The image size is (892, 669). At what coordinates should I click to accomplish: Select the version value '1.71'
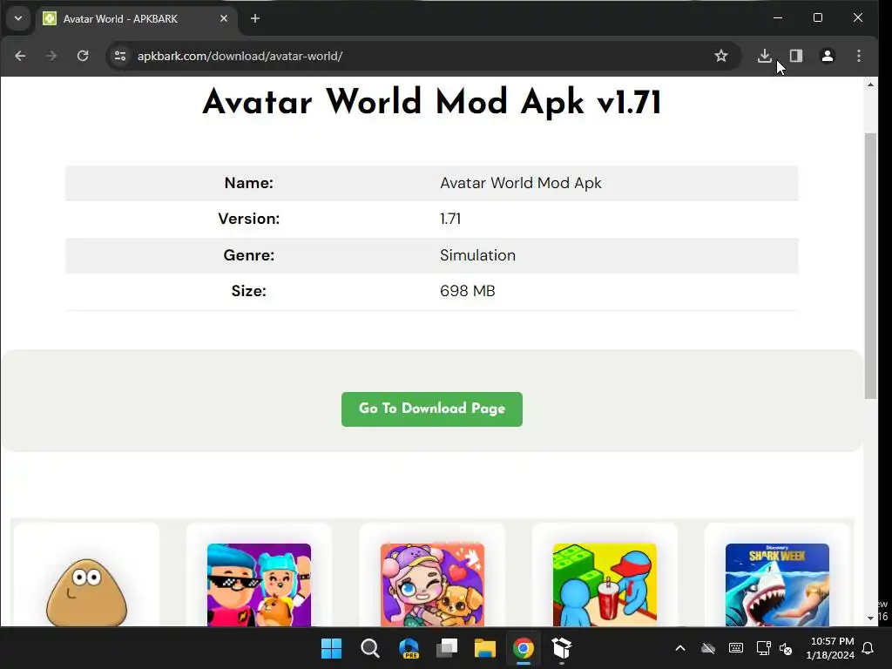pos(450,219)
